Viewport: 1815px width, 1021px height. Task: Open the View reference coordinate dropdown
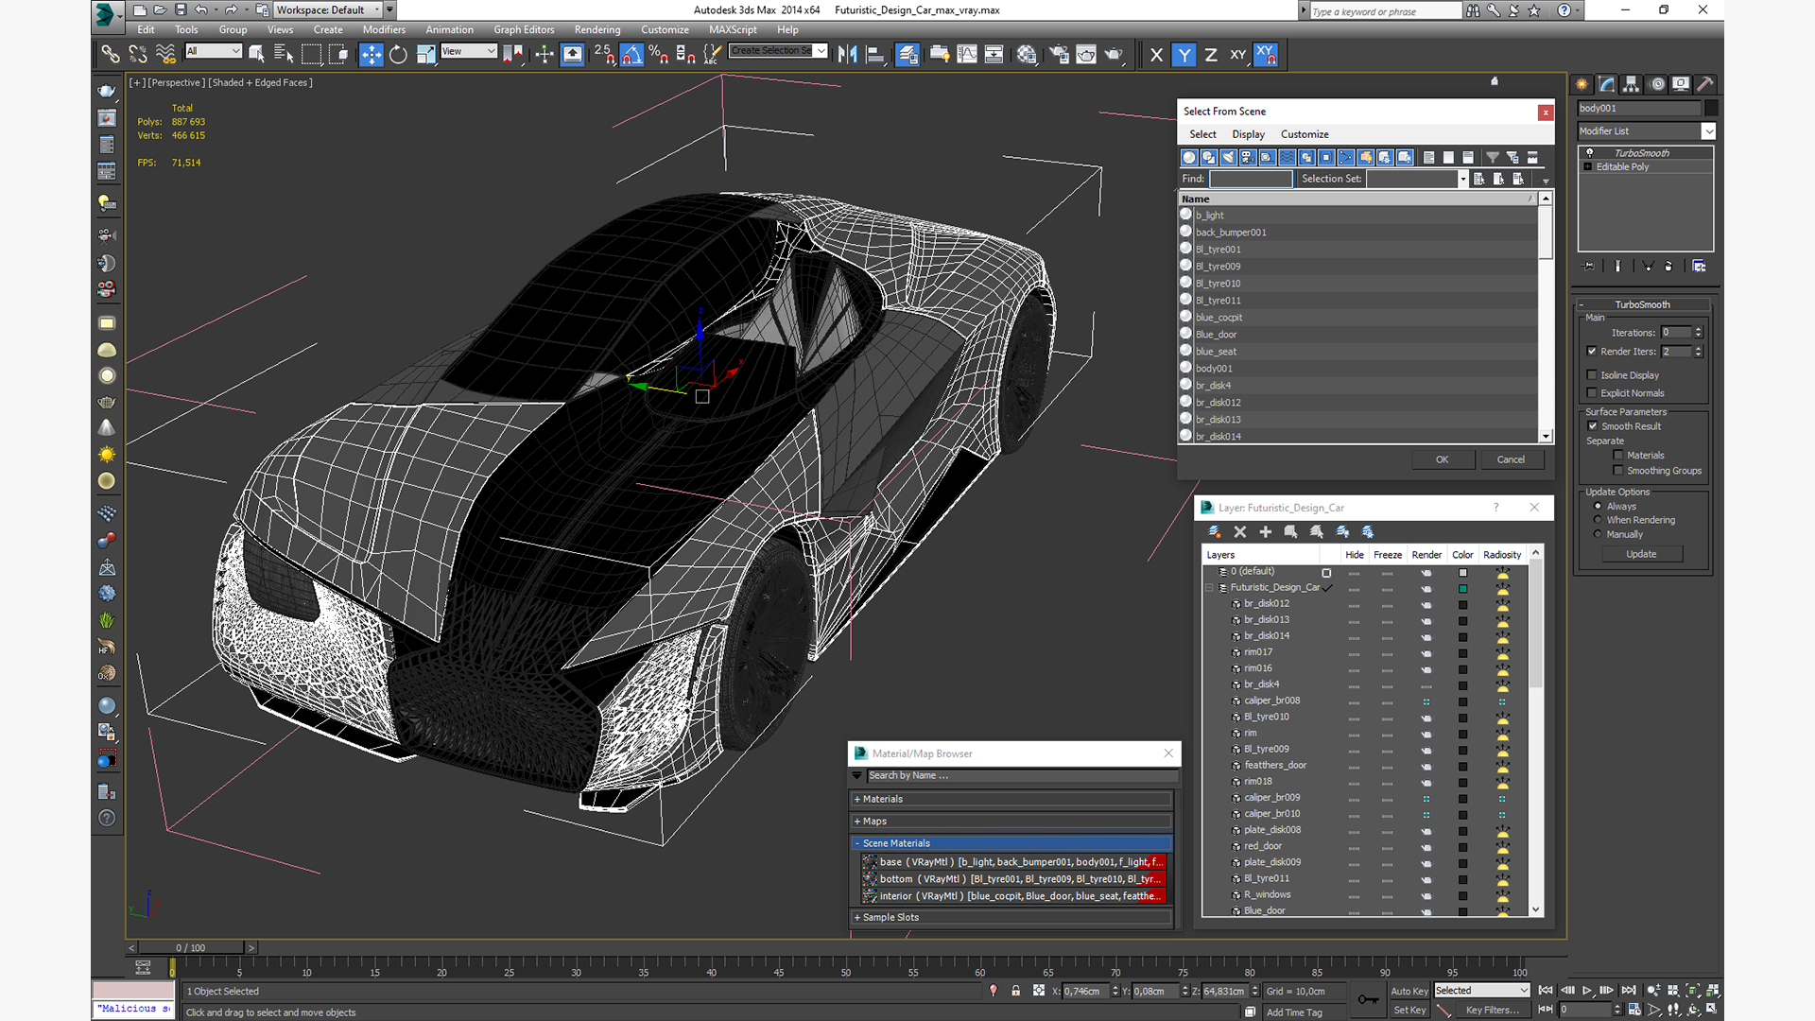point(469,51)
